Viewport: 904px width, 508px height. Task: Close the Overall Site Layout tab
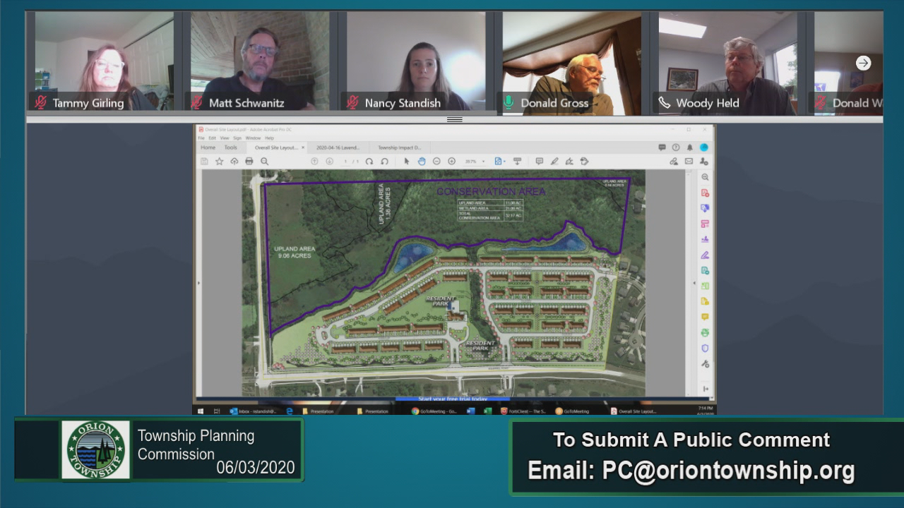click(303, 147)
